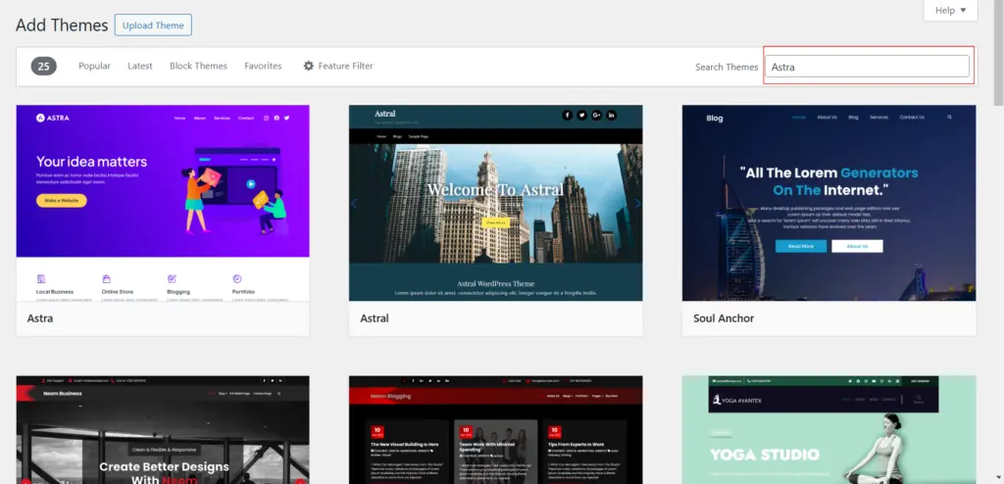The width and height of the screenshot is (1004, 484).
Task: Click the Twitter icon in Astral preview header
Action: 581,116
